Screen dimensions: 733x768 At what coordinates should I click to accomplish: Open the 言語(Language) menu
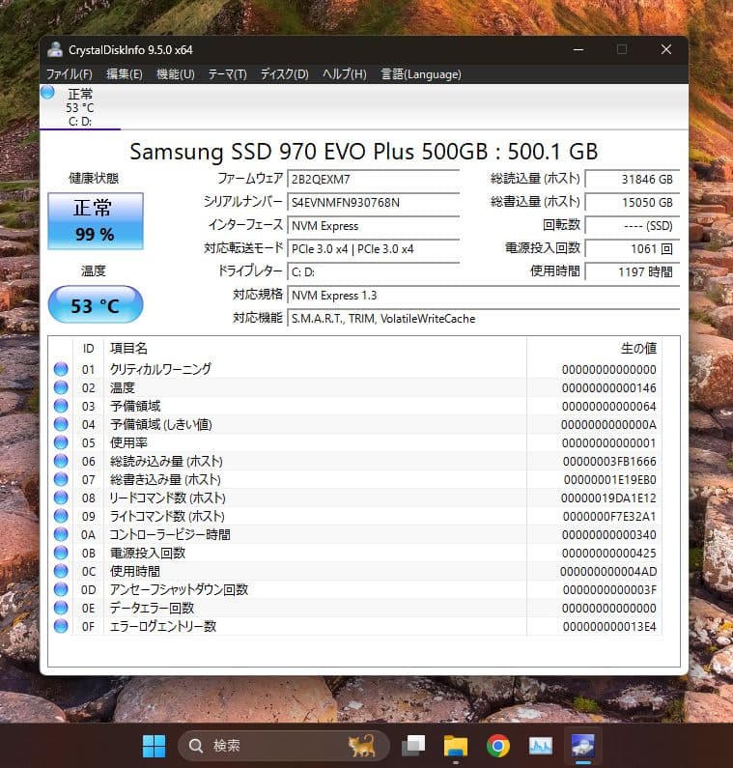coord(421,74)
